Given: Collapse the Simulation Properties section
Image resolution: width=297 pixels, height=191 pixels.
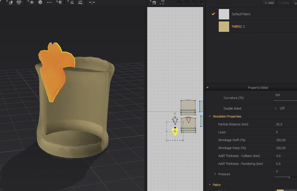Looking at the screenshot, I should (210, 116).
